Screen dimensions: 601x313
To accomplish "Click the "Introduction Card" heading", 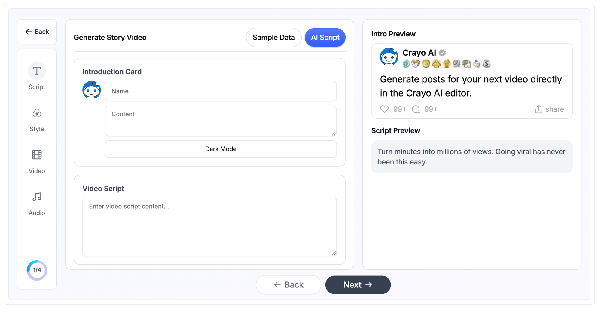I will 112,72.
